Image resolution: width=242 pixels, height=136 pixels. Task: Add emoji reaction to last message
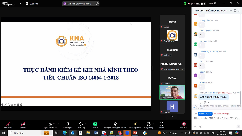click(205, 103)
